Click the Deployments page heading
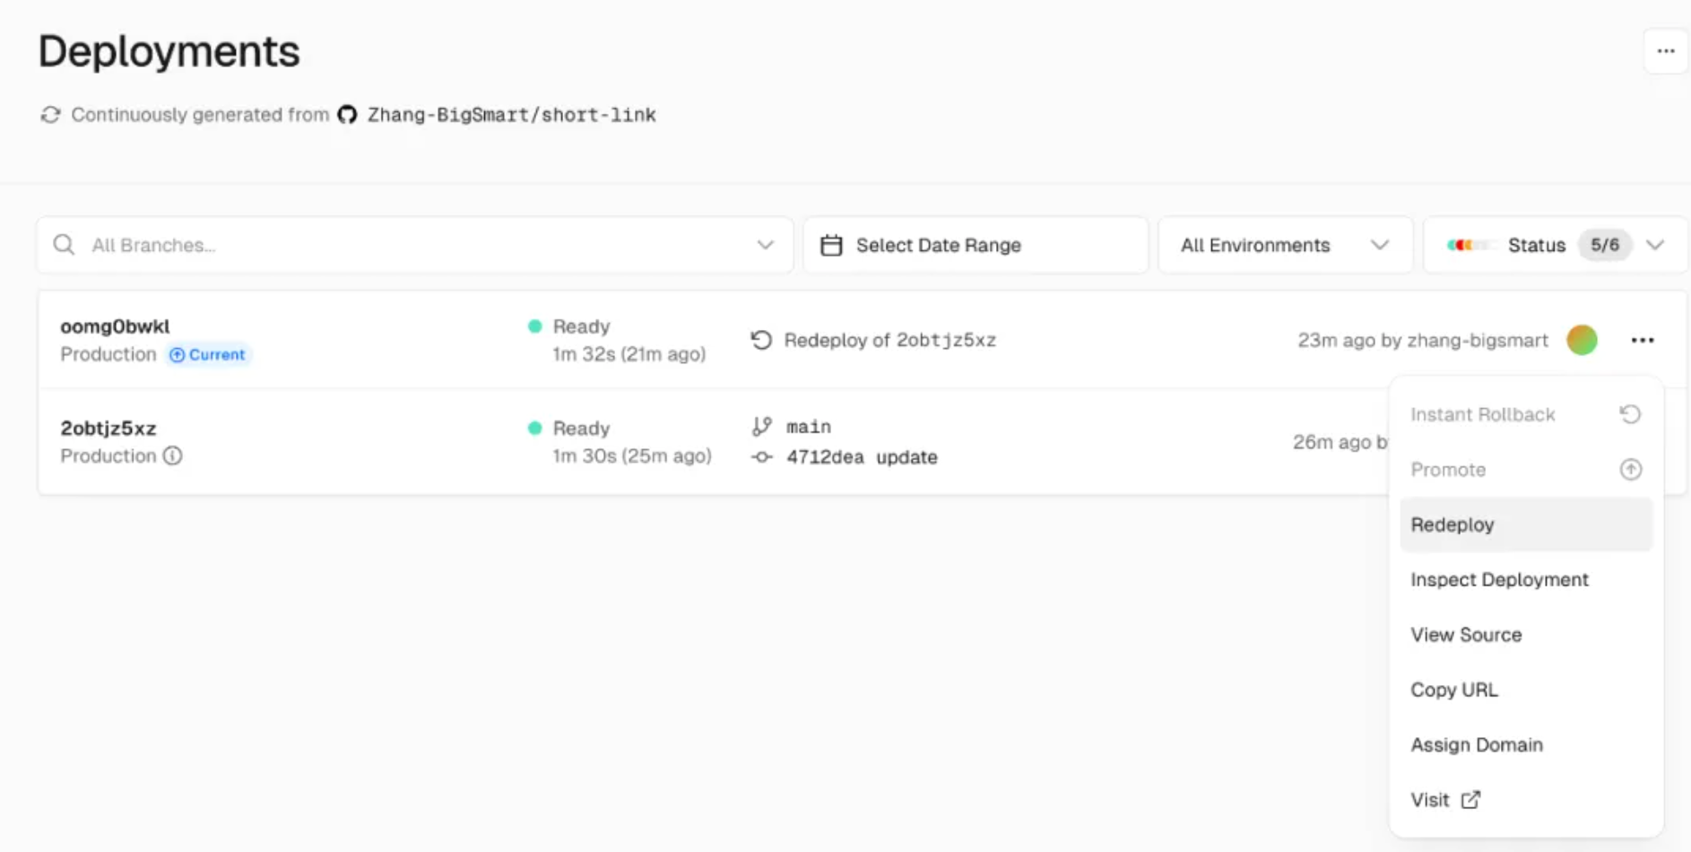Image resolution: width=1691 pixels, height=852 pixels. point(169,51)
